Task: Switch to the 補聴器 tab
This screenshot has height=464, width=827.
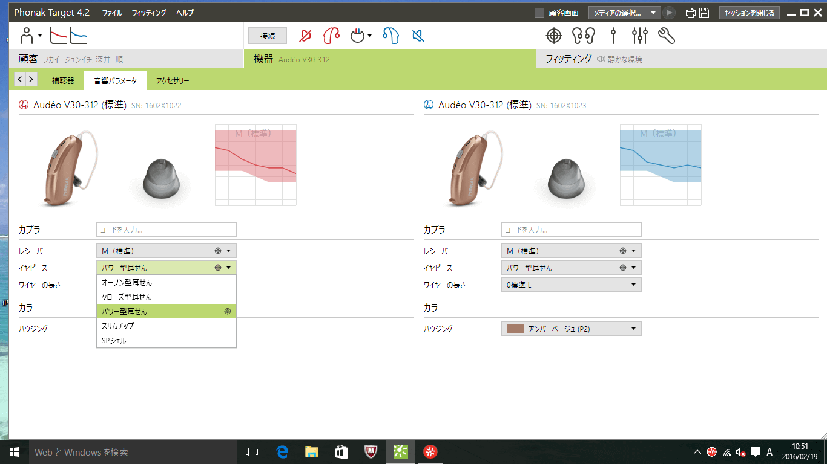Action: click(x=63, y=80)
